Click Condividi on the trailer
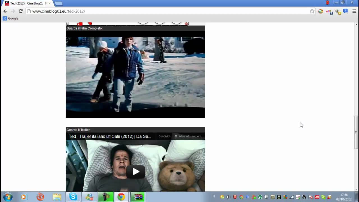 click(164, 136)
